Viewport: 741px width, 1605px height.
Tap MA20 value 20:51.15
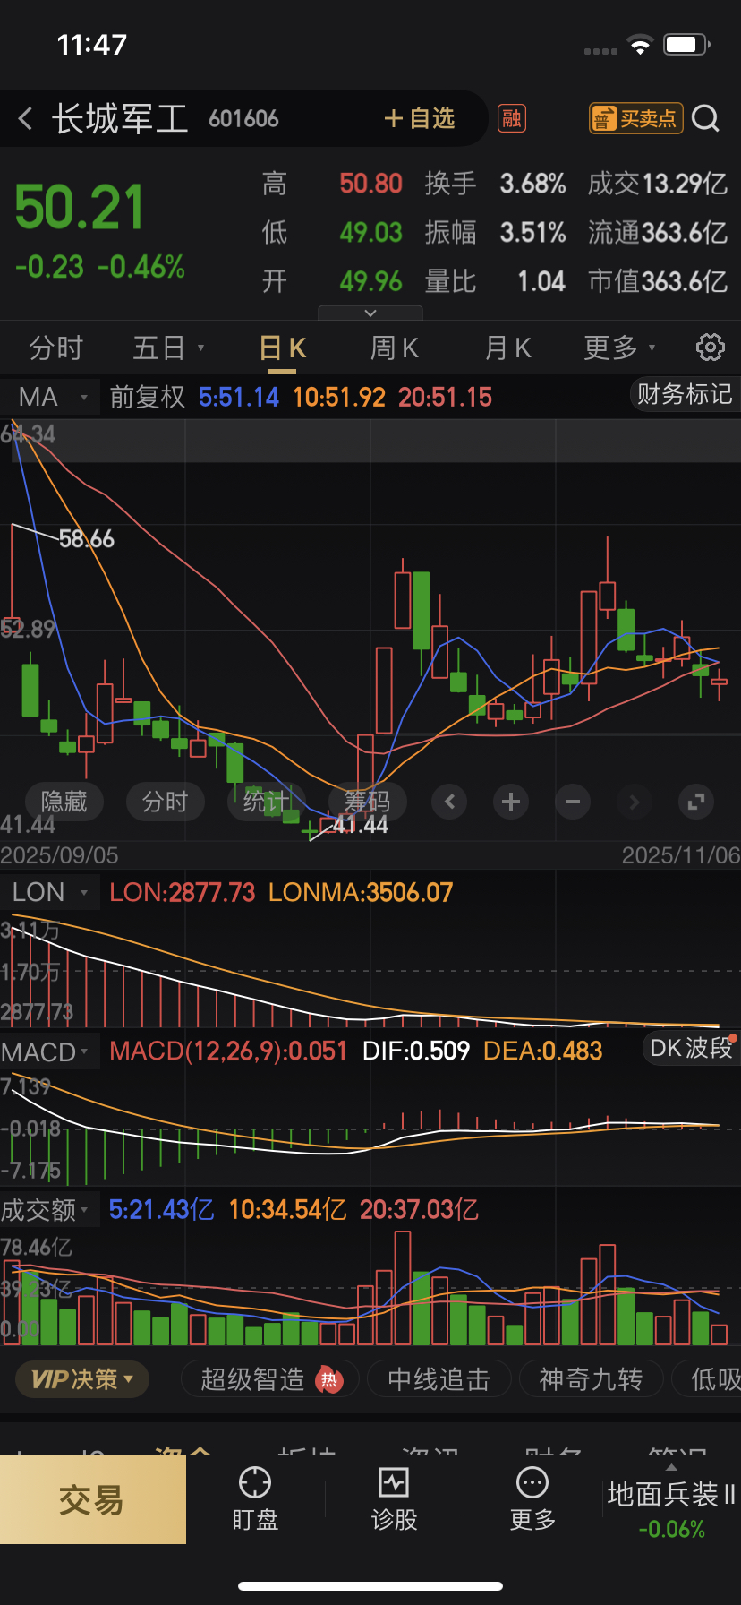coord(445,397)
